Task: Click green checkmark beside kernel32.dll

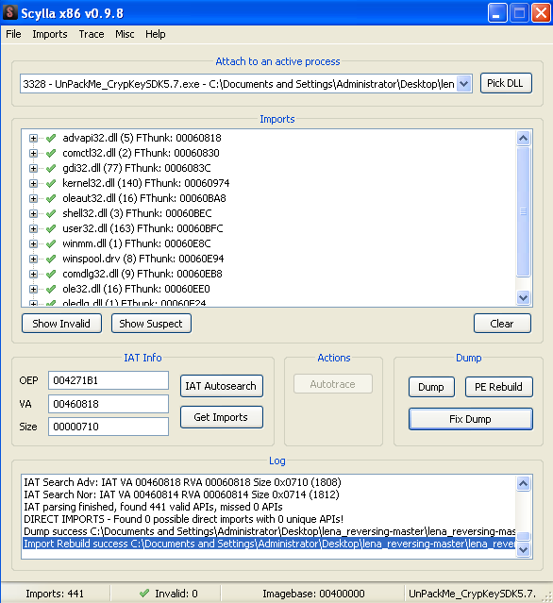Action: (x=51, y=183)
